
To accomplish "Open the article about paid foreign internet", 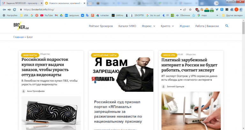I will [189, 65].
